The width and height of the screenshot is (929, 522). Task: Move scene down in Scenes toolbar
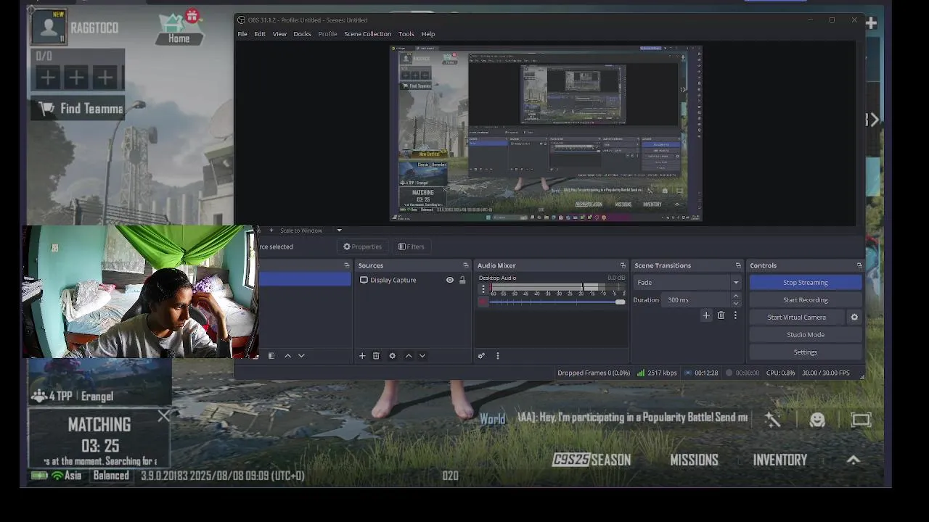pyautogui.click(x=301, y=356)
